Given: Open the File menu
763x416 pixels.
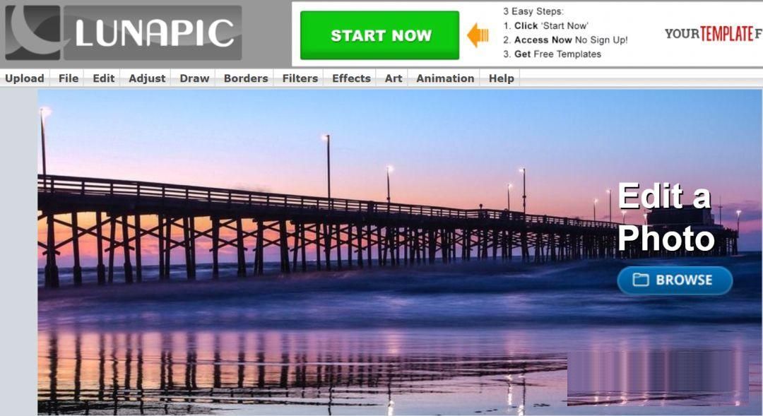Looking at the screenshot, I should pyautogui.click(x=68, y=78).
